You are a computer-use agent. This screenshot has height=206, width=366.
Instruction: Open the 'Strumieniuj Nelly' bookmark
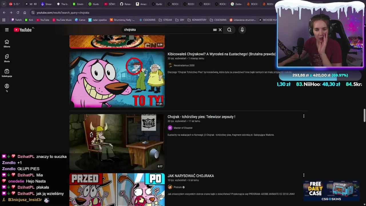[122, 20]
